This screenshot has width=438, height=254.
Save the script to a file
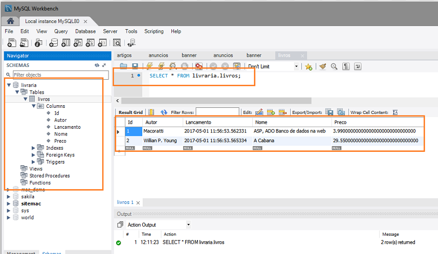[x=135, y=66]
